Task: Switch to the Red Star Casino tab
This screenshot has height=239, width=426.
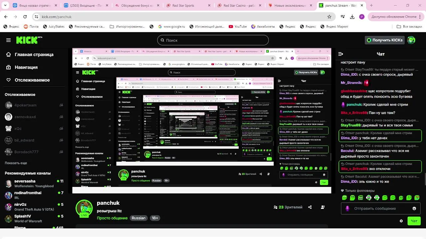Action: pos(239,5)
